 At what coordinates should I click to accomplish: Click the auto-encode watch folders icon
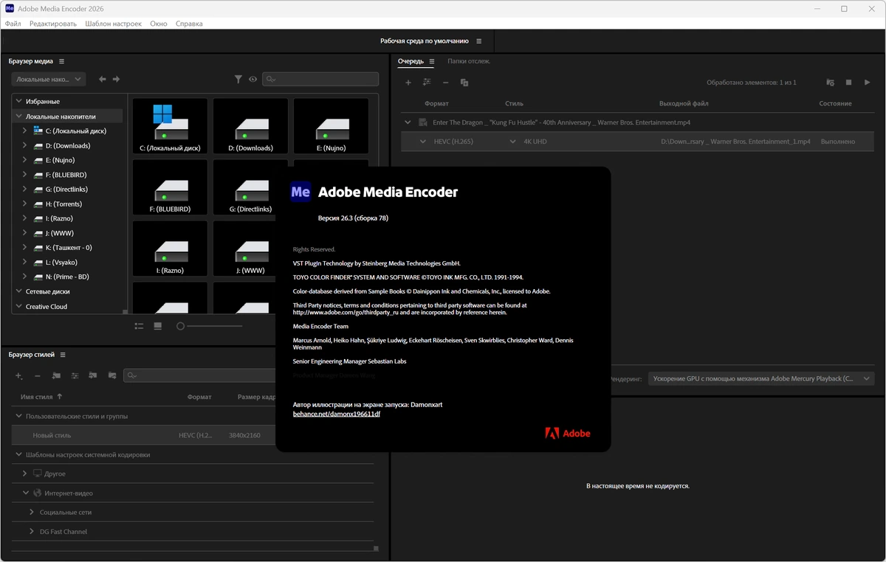pyautogui.click(x=830, y=83)
